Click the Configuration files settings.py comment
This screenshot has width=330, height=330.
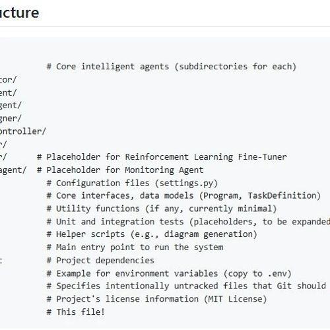click(x=132, y=183)
